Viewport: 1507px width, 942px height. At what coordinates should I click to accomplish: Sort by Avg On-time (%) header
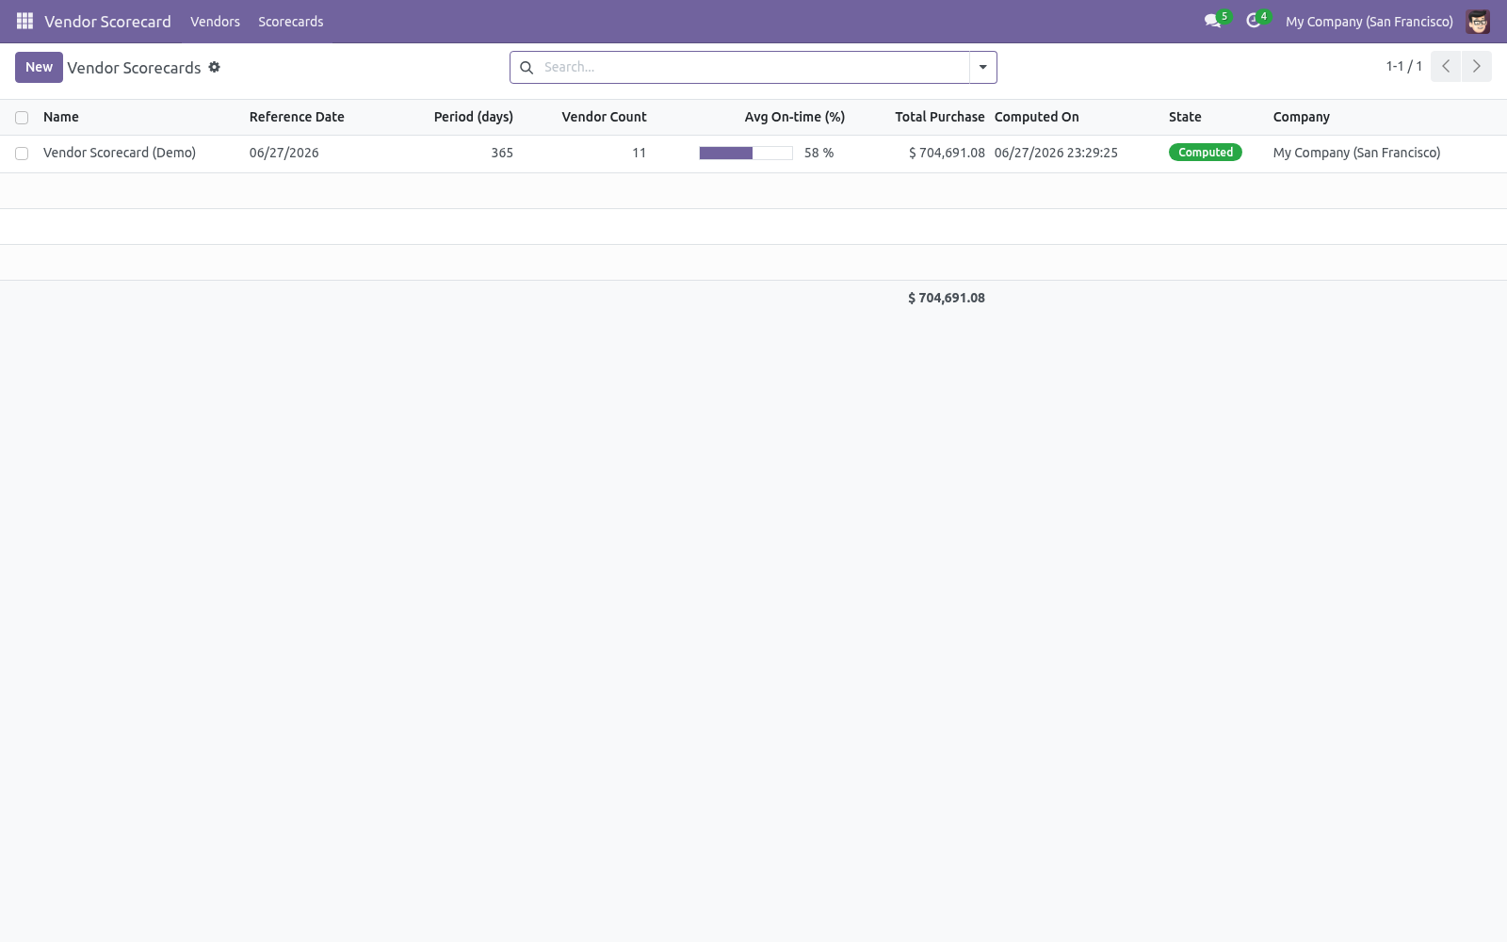point(794,117)
